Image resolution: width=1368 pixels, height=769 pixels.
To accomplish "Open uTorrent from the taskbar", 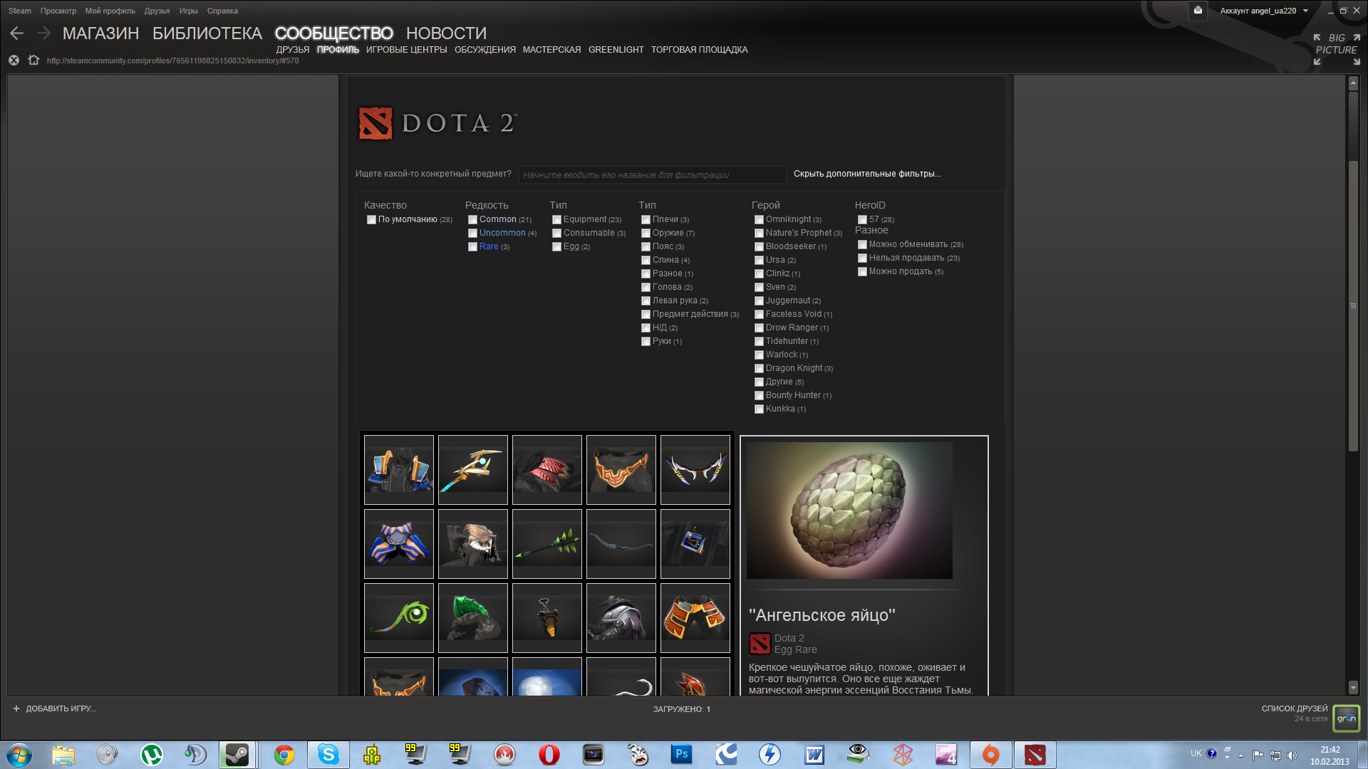I will (151, 755).
